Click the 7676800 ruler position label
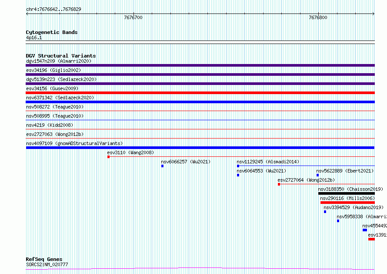This screenshot has height=274, width=387. point(318,17)
